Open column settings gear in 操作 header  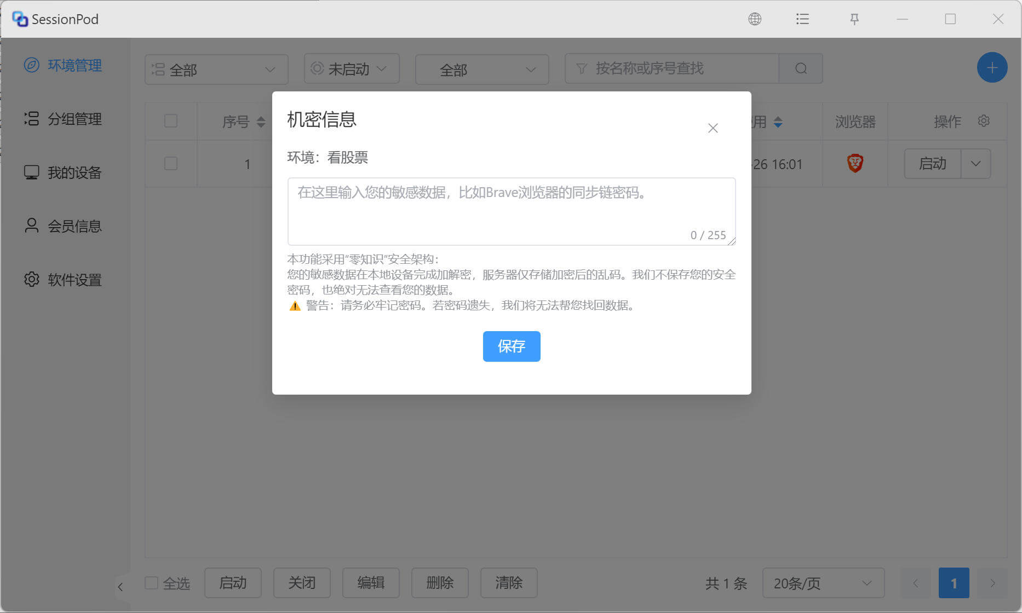pyautogui.click(x=984, y=121)
